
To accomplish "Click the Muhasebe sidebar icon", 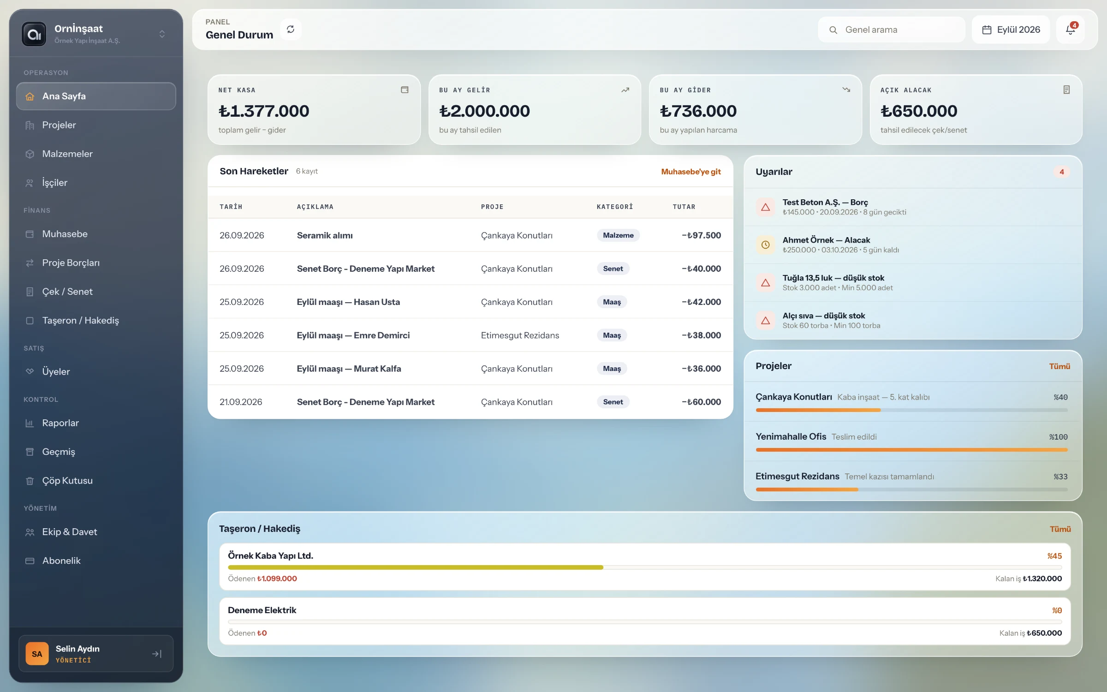I will pyautogui.click(x=30, y=234).
